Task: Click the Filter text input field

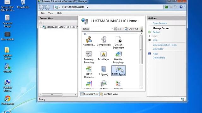Action: click(100, 29)
